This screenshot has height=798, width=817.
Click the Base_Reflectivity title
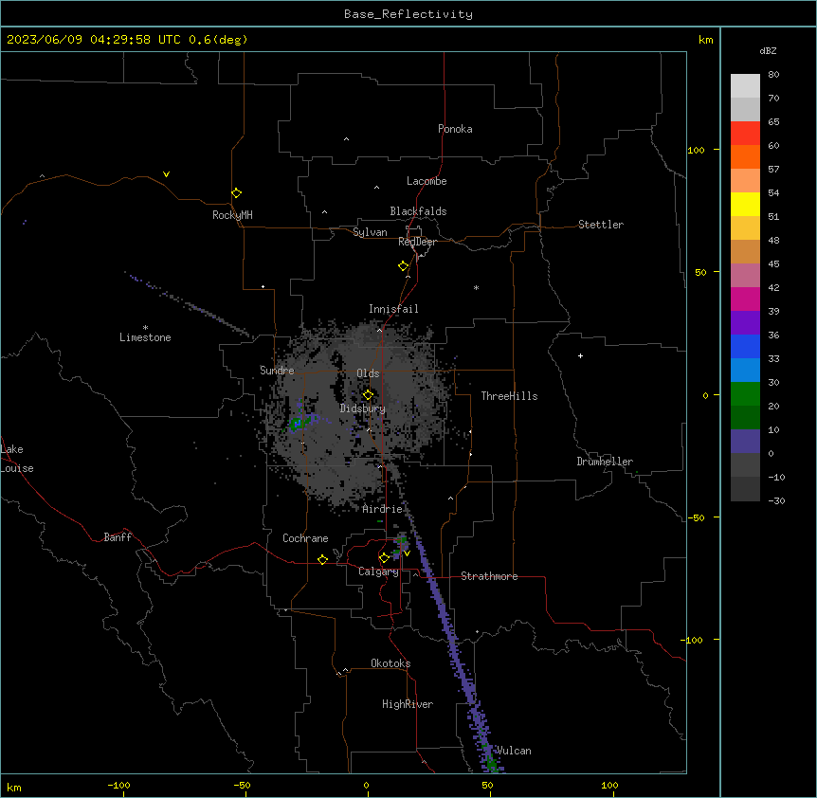(x=408, y=14)
